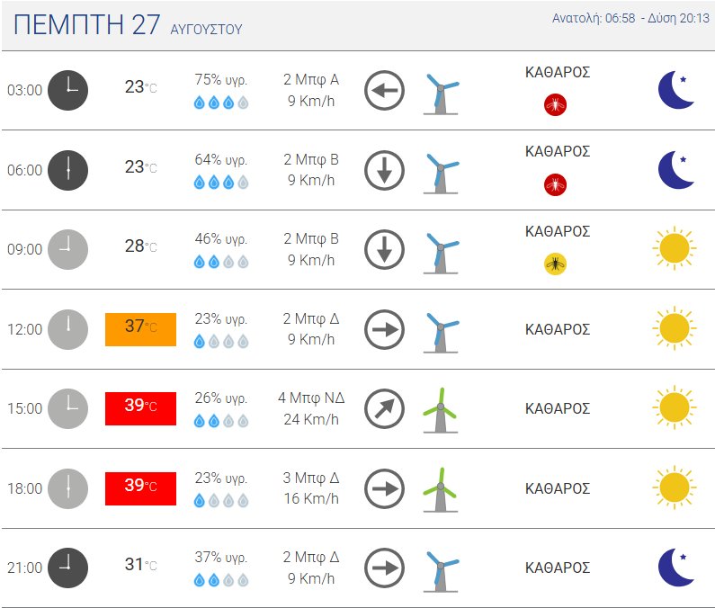Click the ΠΕΜΠΤΗ 27 date heading
The width and height of the screenshot is (715, 608).
[x=86, y=24]
